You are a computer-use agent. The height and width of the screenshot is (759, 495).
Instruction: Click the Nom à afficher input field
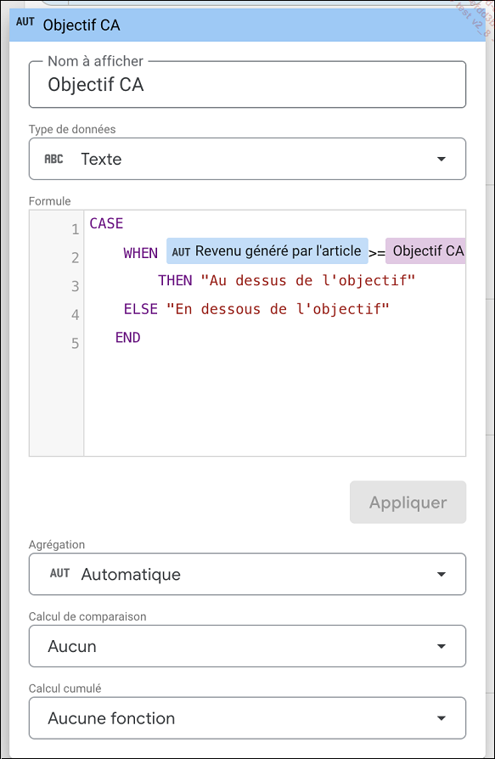coord(247,84)
